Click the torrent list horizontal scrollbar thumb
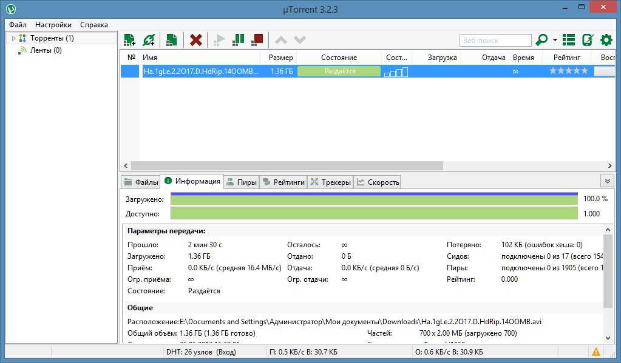This screenshot has height=363, width=621. [287, 165]
